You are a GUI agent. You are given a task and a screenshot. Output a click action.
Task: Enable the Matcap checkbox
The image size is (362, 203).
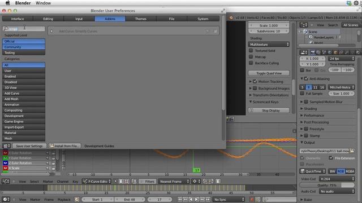pos(251,57)
